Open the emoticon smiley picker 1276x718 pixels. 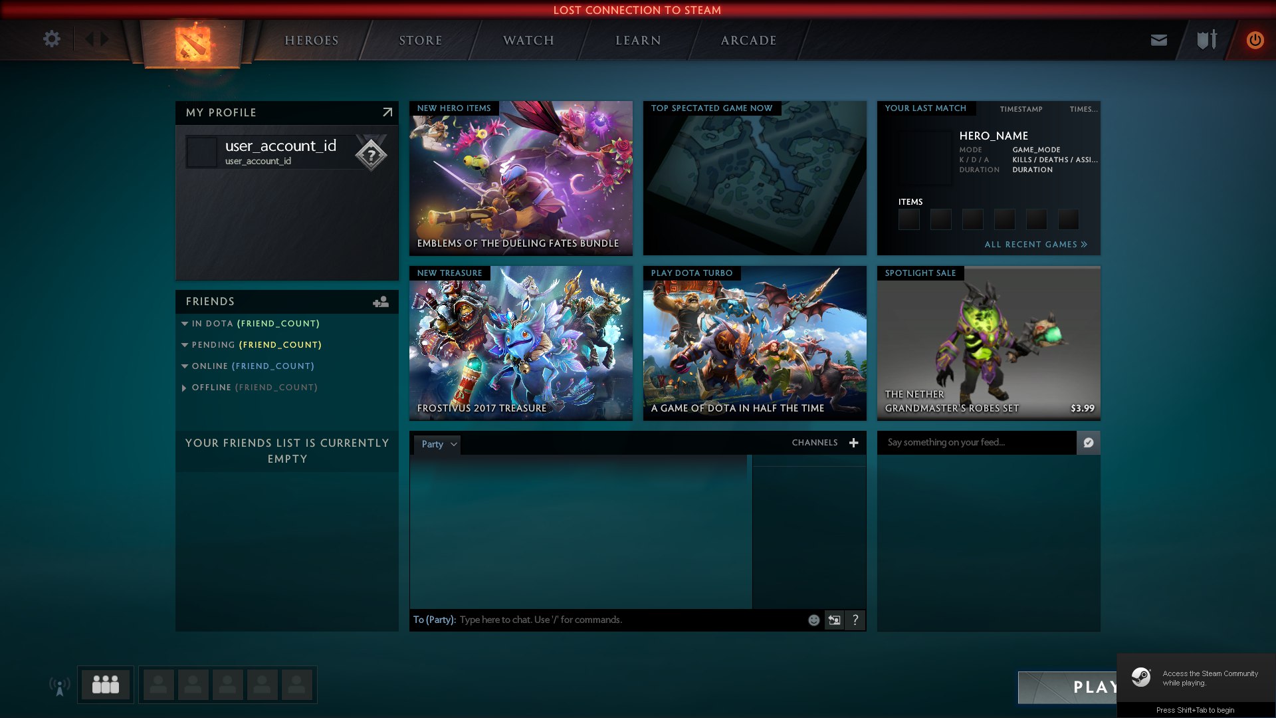tap(813, 620)
